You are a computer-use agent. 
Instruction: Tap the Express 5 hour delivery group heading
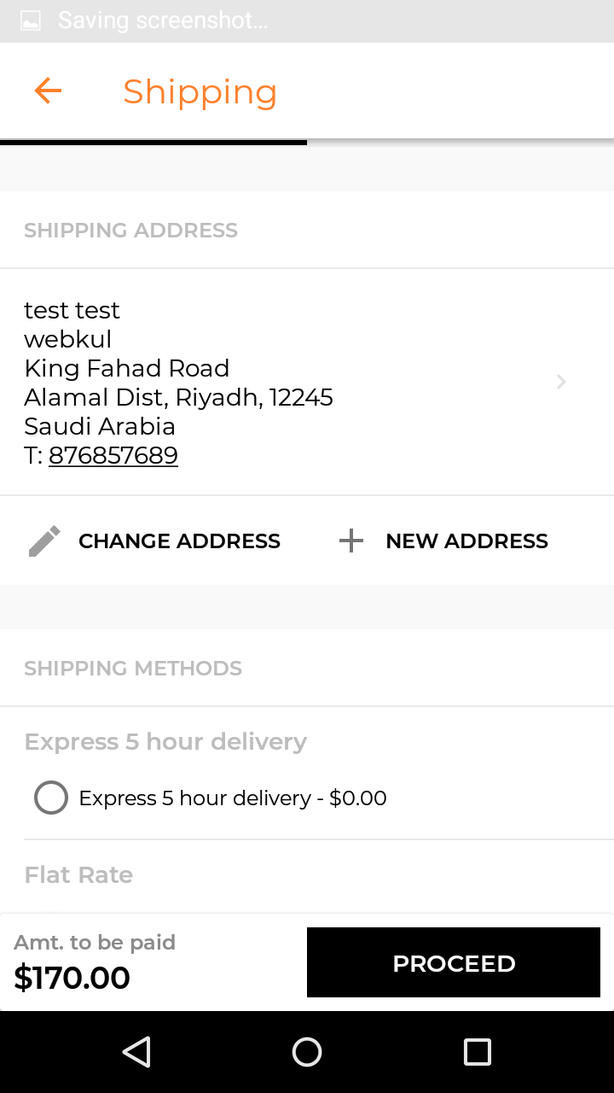point(165,742)
